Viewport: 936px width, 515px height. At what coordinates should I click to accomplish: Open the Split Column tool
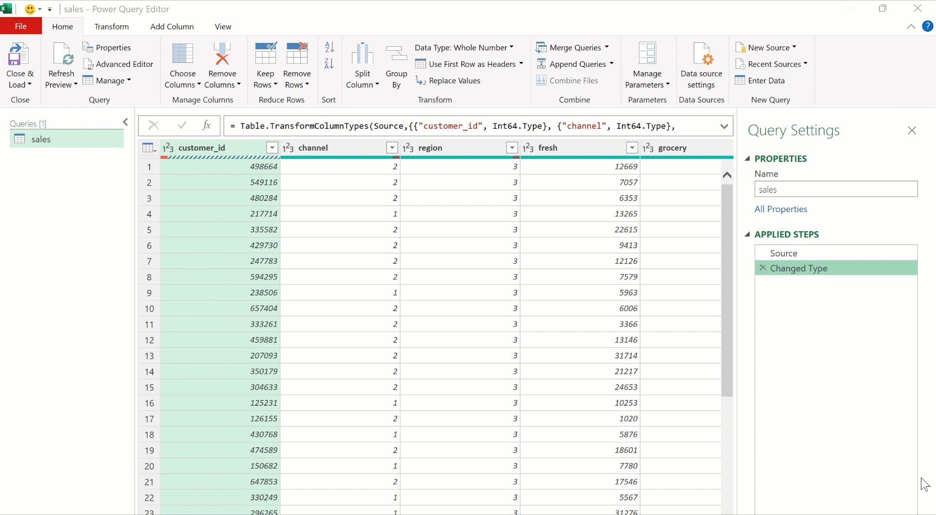[362, 65]
